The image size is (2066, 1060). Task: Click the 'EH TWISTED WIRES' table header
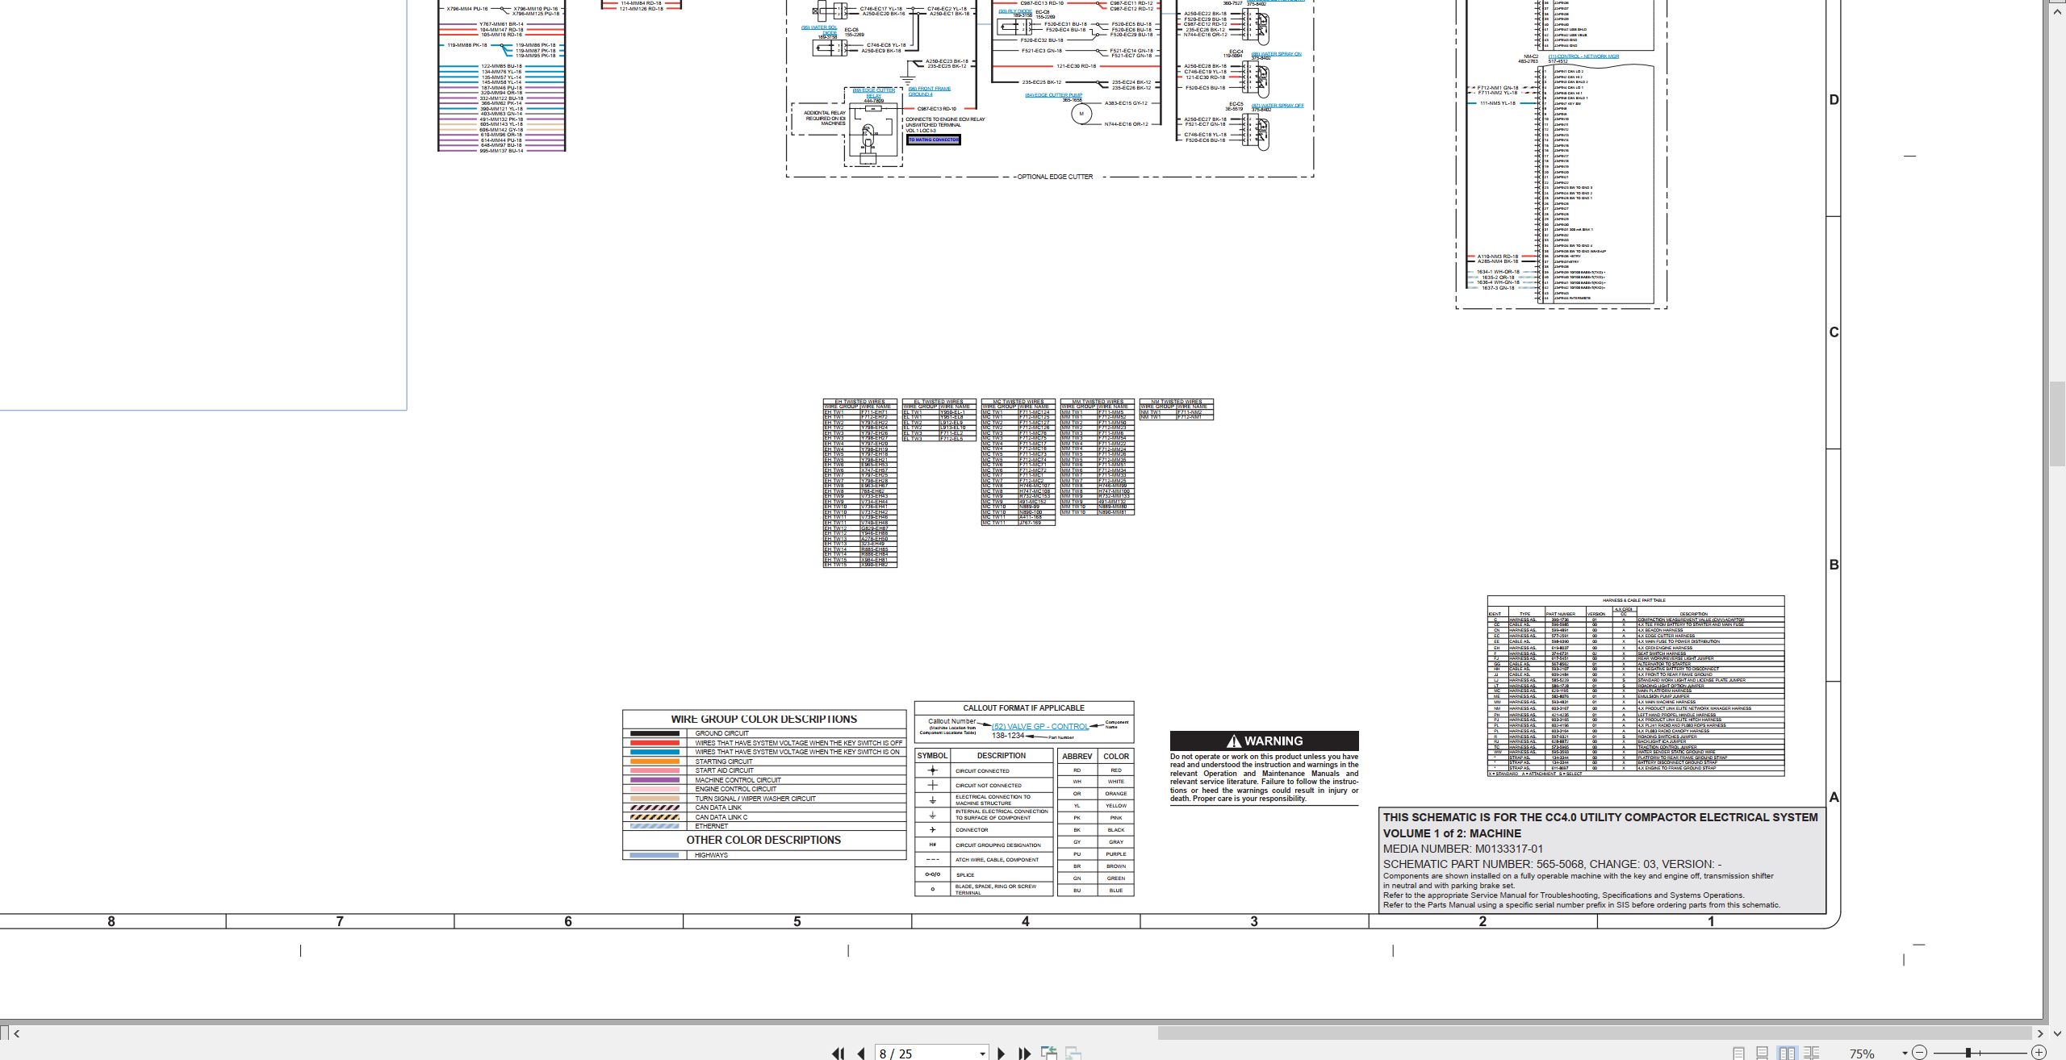pyautogui.click(x=859, y=402)
